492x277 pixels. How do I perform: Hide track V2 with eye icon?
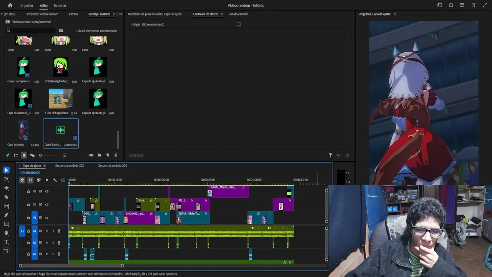click(x=47, y=204)
